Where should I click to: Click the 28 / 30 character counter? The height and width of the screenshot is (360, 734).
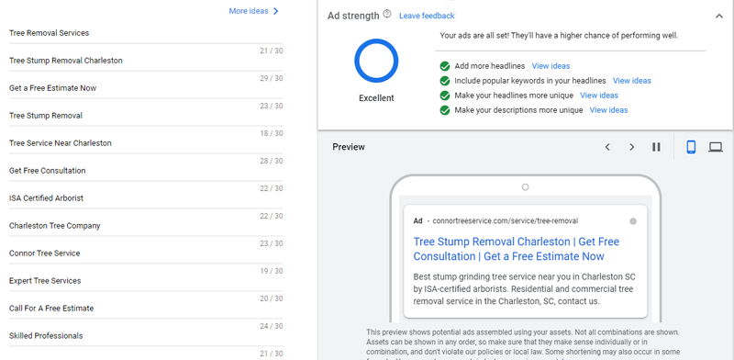[x=272, y=161]
